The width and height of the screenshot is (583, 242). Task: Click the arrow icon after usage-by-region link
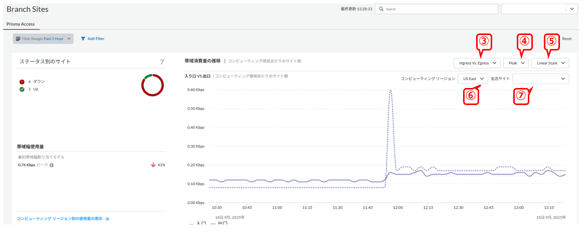pyautogui.click(x=107, y=219)
